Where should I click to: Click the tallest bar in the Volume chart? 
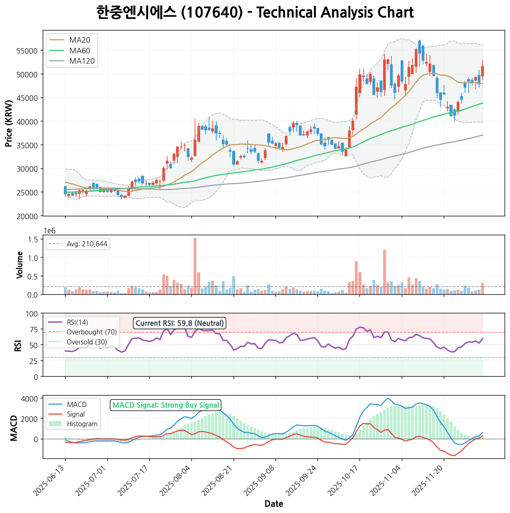click(x=195, y=266)
